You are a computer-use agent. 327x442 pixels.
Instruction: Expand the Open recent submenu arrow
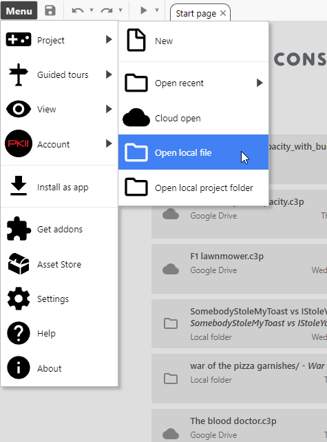coord(260,83)
